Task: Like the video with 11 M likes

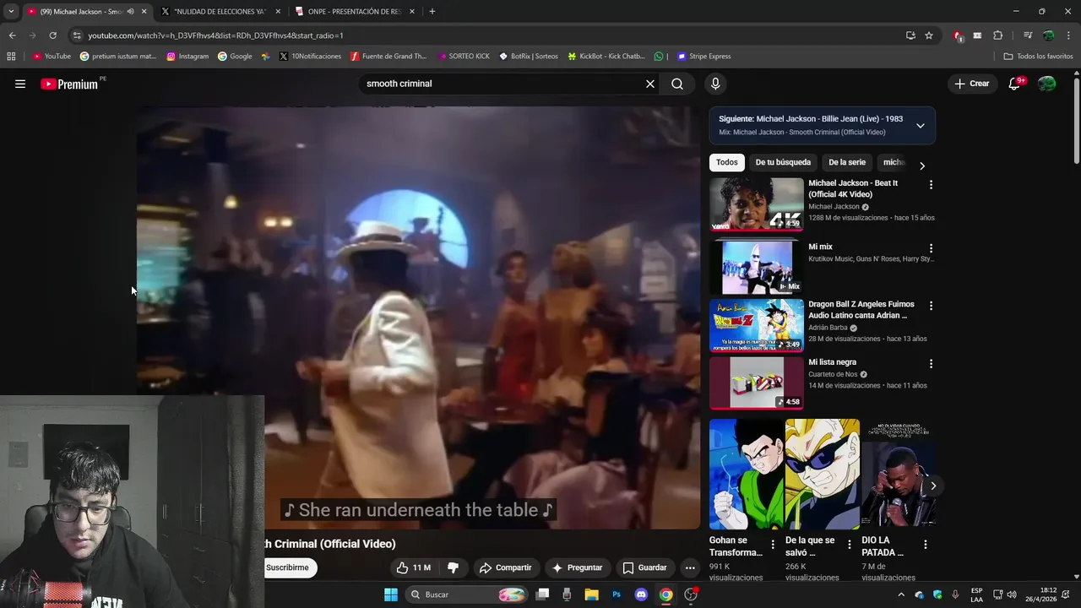Action: tap(413, 567)
